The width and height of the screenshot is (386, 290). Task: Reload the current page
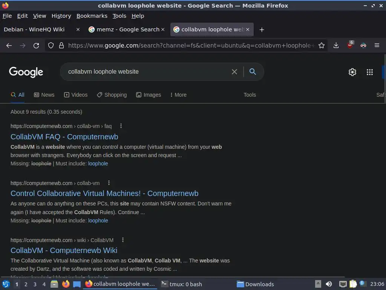36,45
